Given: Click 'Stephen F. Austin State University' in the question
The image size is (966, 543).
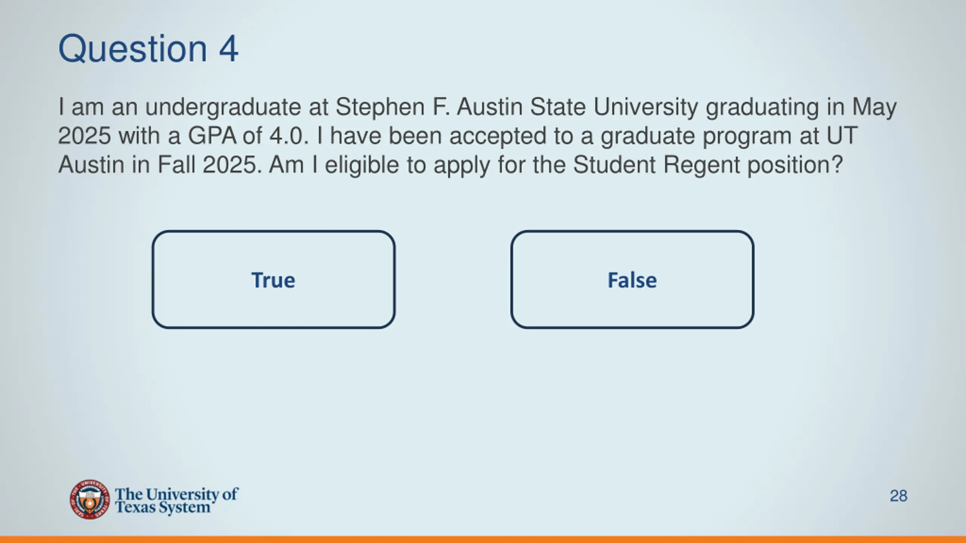Looking at the screenshot, I should pos(517,107).
